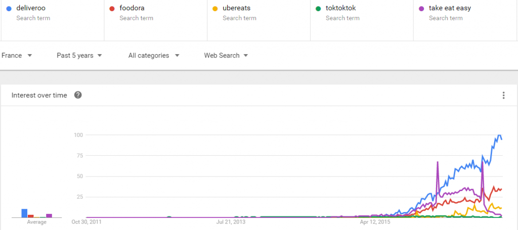Click the 100 value on the y-axis
Image resolution: width=518 pixels, height=230 pixels.
click(x=78, y=134)
